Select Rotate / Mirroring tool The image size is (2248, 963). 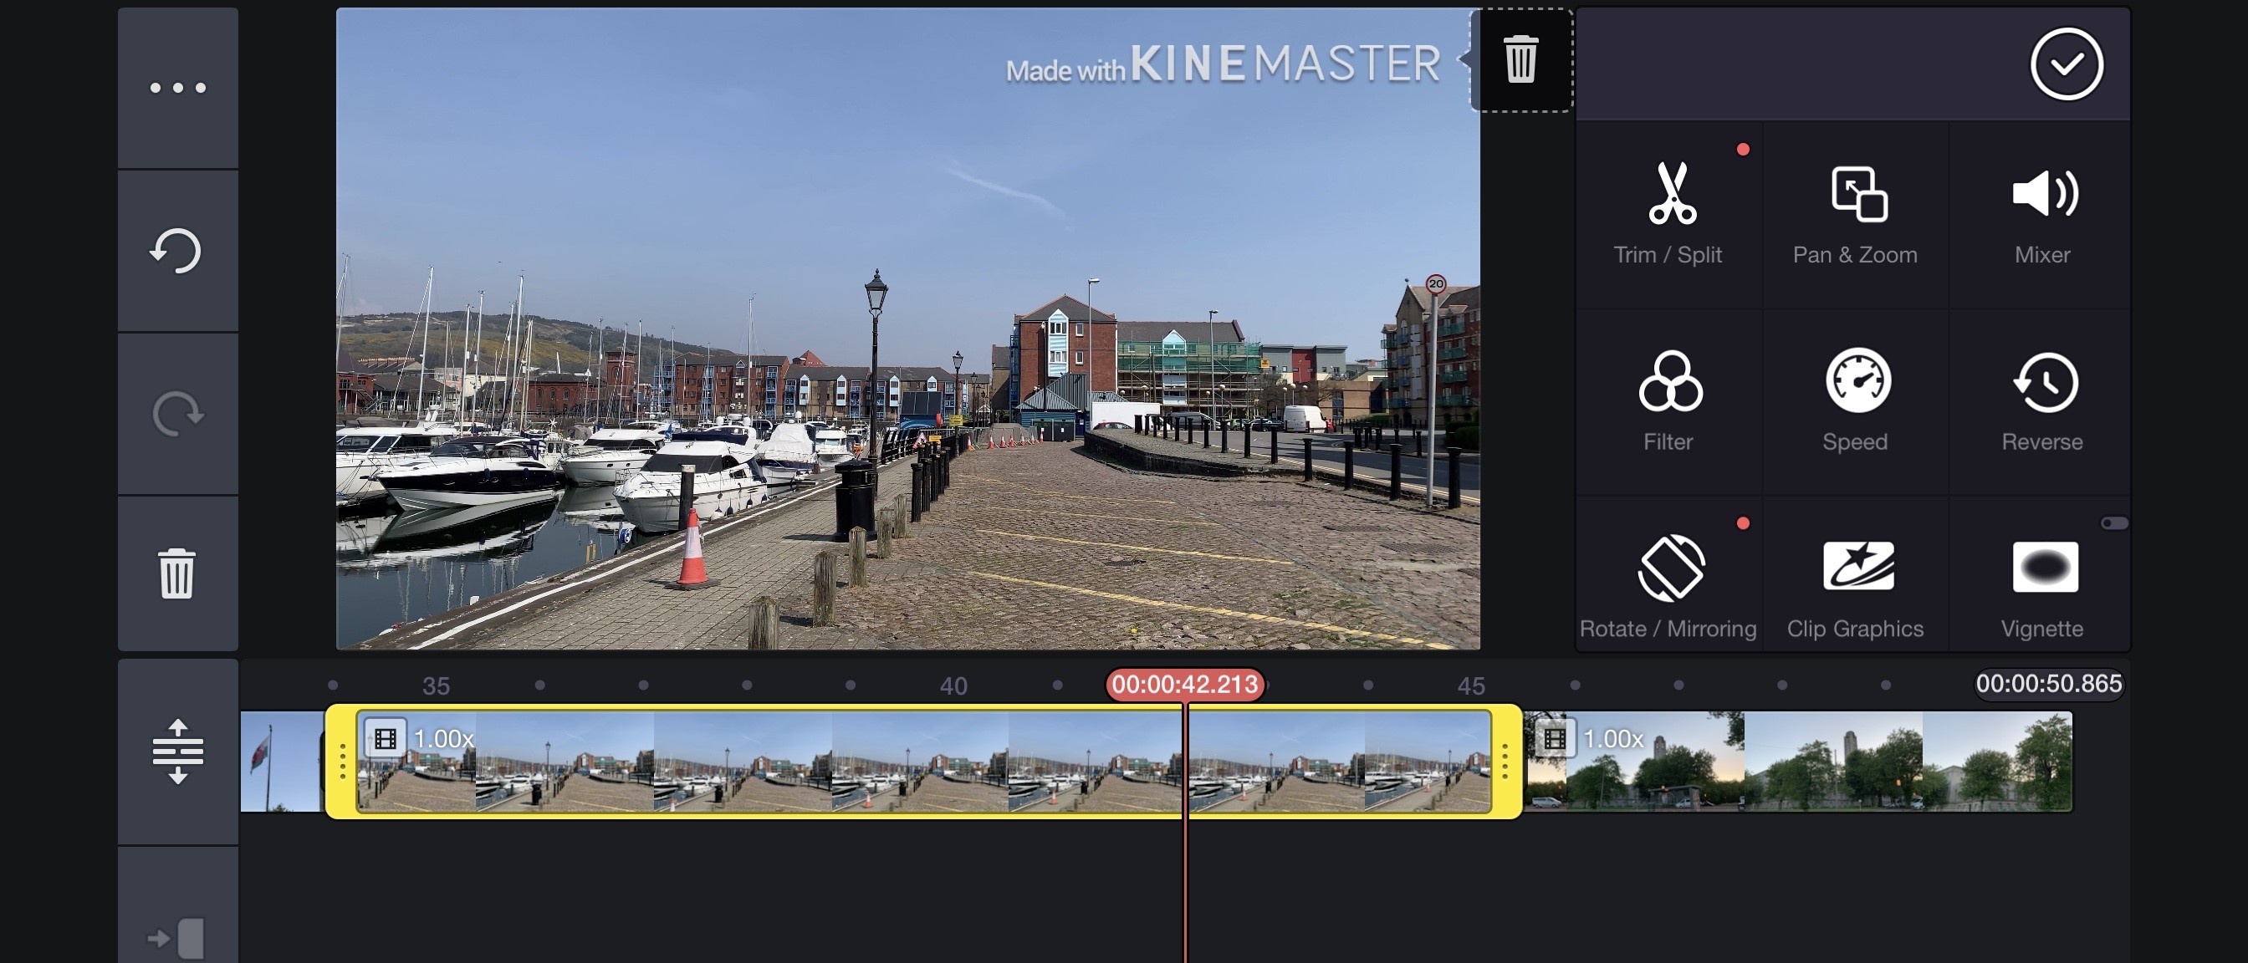1668,584
